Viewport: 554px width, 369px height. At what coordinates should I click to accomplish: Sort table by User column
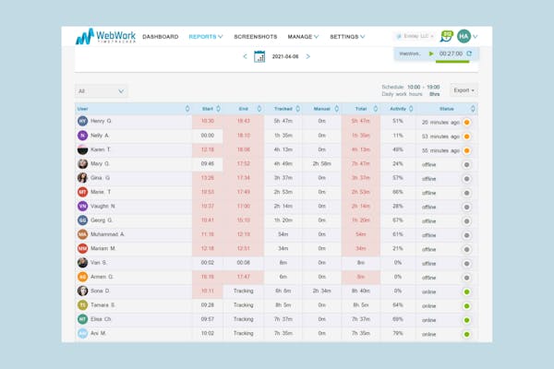click(x=187, y=109)
